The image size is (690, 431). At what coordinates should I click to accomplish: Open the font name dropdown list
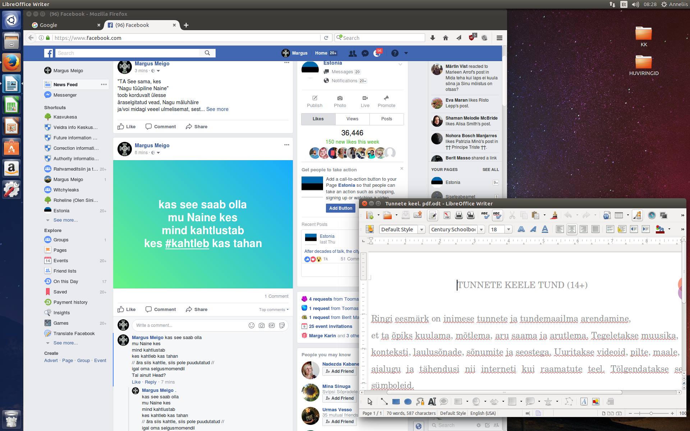(x=481, y=229)
